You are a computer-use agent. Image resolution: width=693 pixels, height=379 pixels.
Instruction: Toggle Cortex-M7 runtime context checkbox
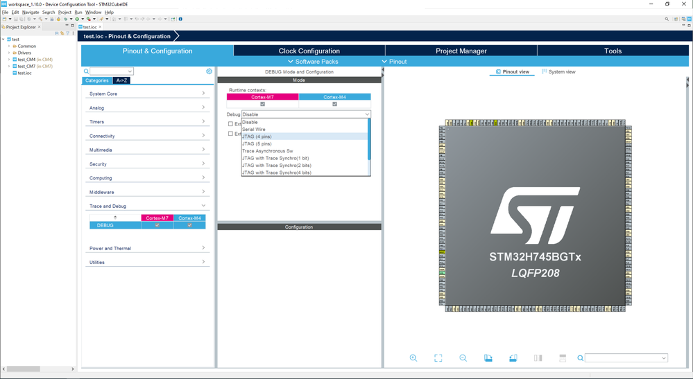(262, 104)
